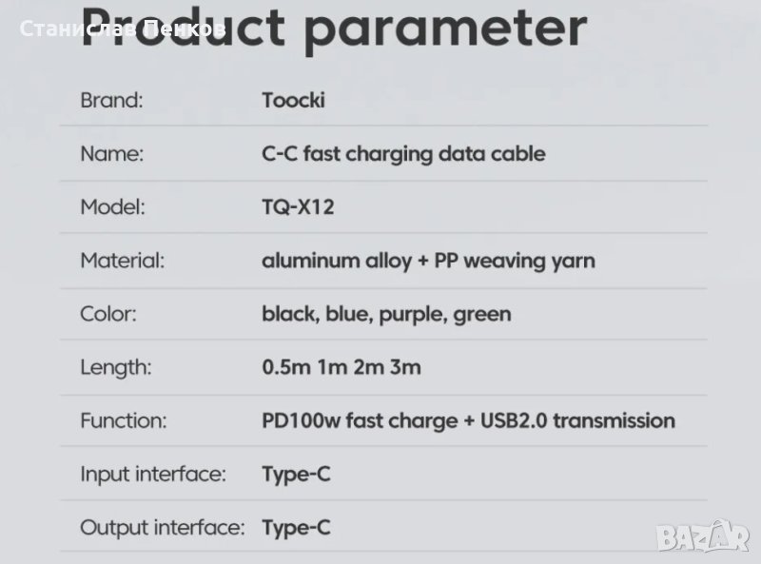The height and width of the screenshot is (564, 761).
Task: Click the Станислав Пенков watermark text
Action: click(122, 29)
